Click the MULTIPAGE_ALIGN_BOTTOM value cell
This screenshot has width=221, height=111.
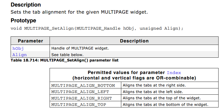pos(85,85)
